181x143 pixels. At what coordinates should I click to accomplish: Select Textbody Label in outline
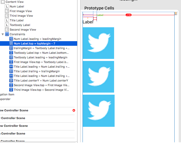(20, 25)
